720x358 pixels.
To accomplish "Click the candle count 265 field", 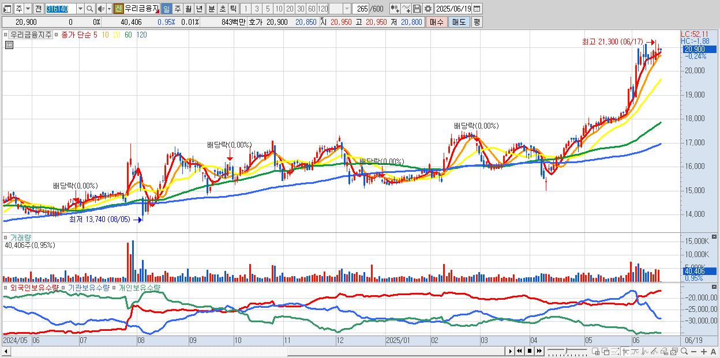I will pos(362,9).
